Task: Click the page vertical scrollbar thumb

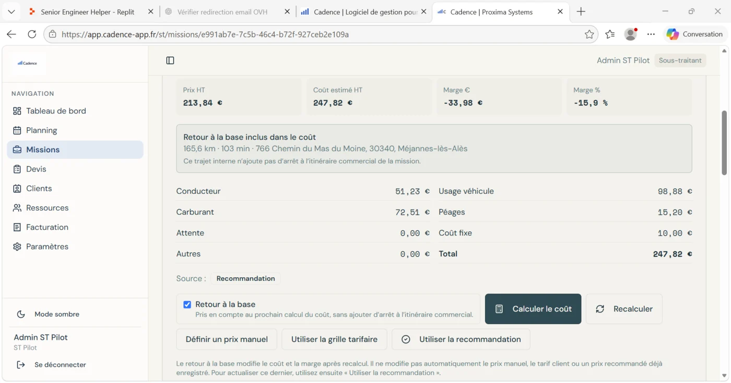Action: click(x=724, y=143)
